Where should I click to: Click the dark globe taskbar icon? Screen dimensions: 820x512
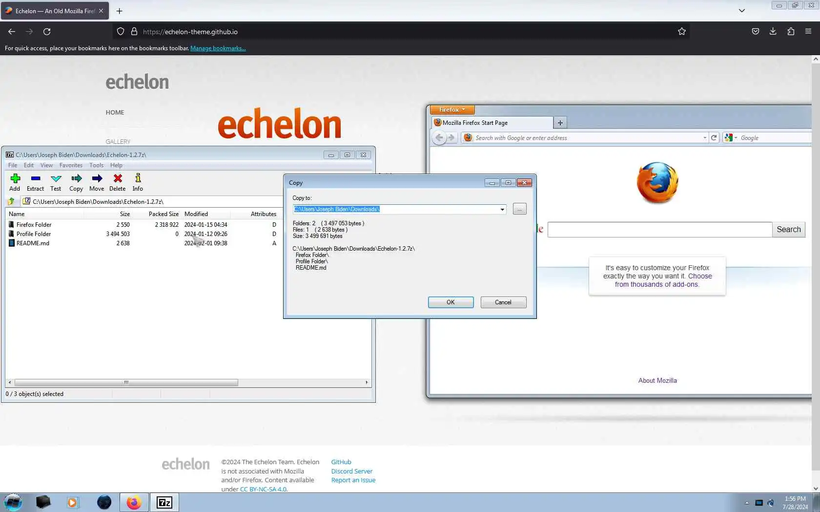point(104,502)
